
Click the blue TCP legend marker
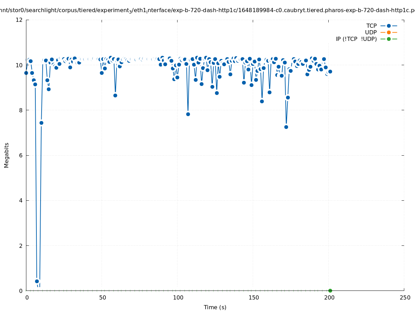click(x=389, y=26)
